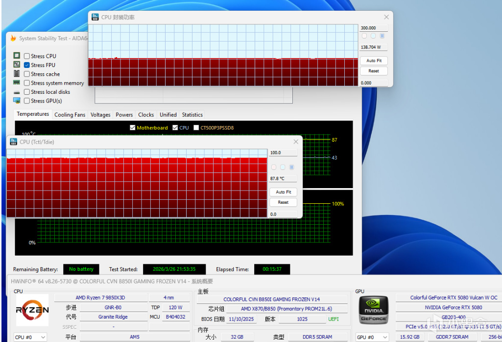Select pink color swatch in Tctl/Tdie window
Image resolution: width=502 pixels, height=342 pixels.
pos(274,167)
